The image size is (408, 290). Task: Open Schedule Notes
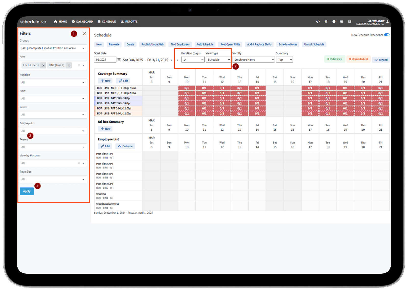(288, 44)
